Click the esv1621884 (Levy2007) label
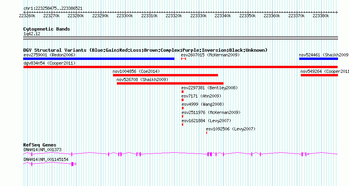 pyautogui.click(x=206, y=121)
